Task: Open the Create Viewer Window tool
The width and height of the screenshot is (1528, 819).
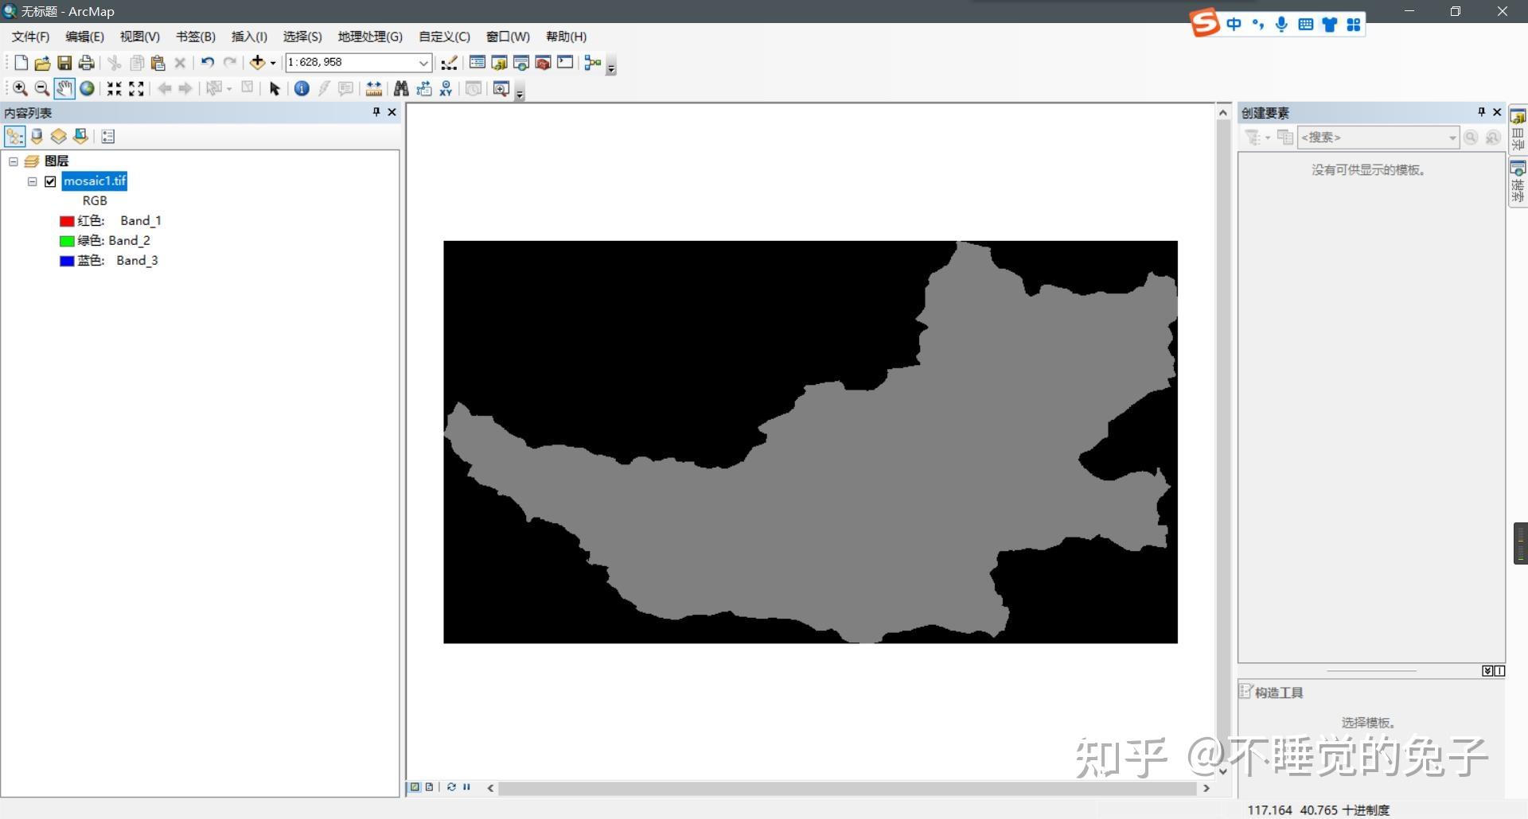Action: pyautogui.click(x=501, y=88)
